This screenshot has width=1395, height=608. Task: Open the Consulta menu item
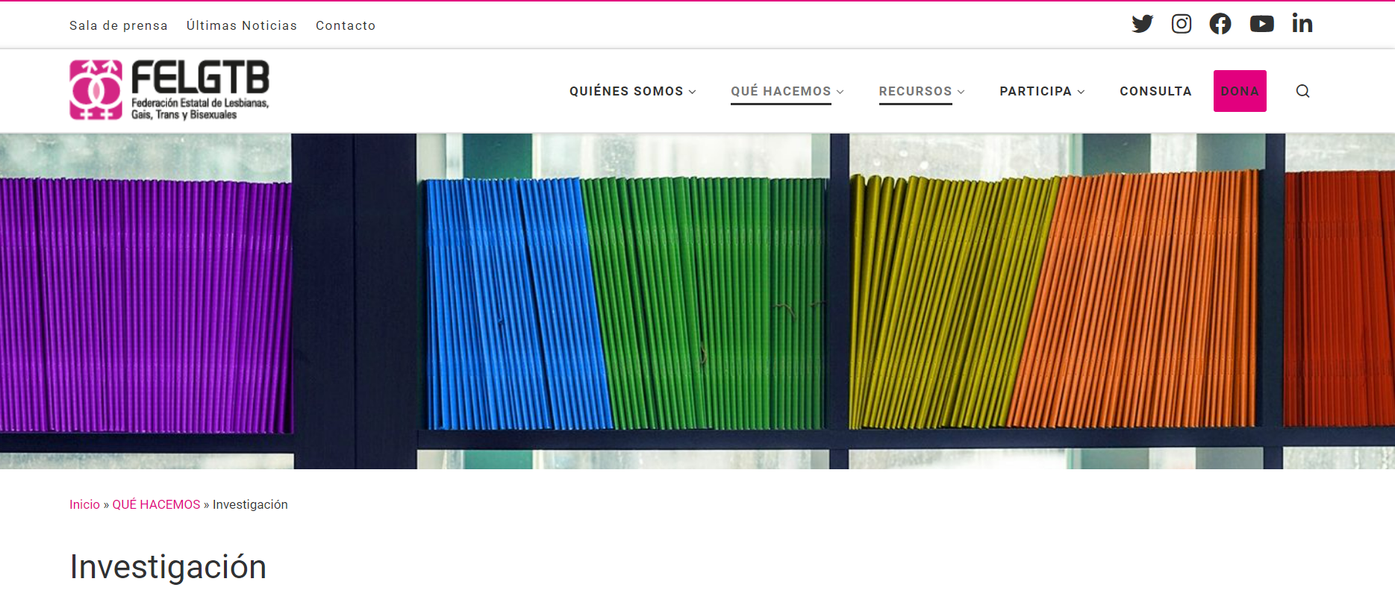1155,91
